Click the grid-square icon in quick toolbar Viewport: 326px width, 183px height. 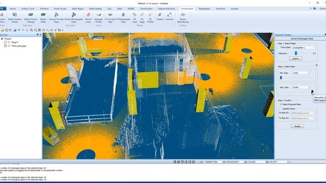39,30
